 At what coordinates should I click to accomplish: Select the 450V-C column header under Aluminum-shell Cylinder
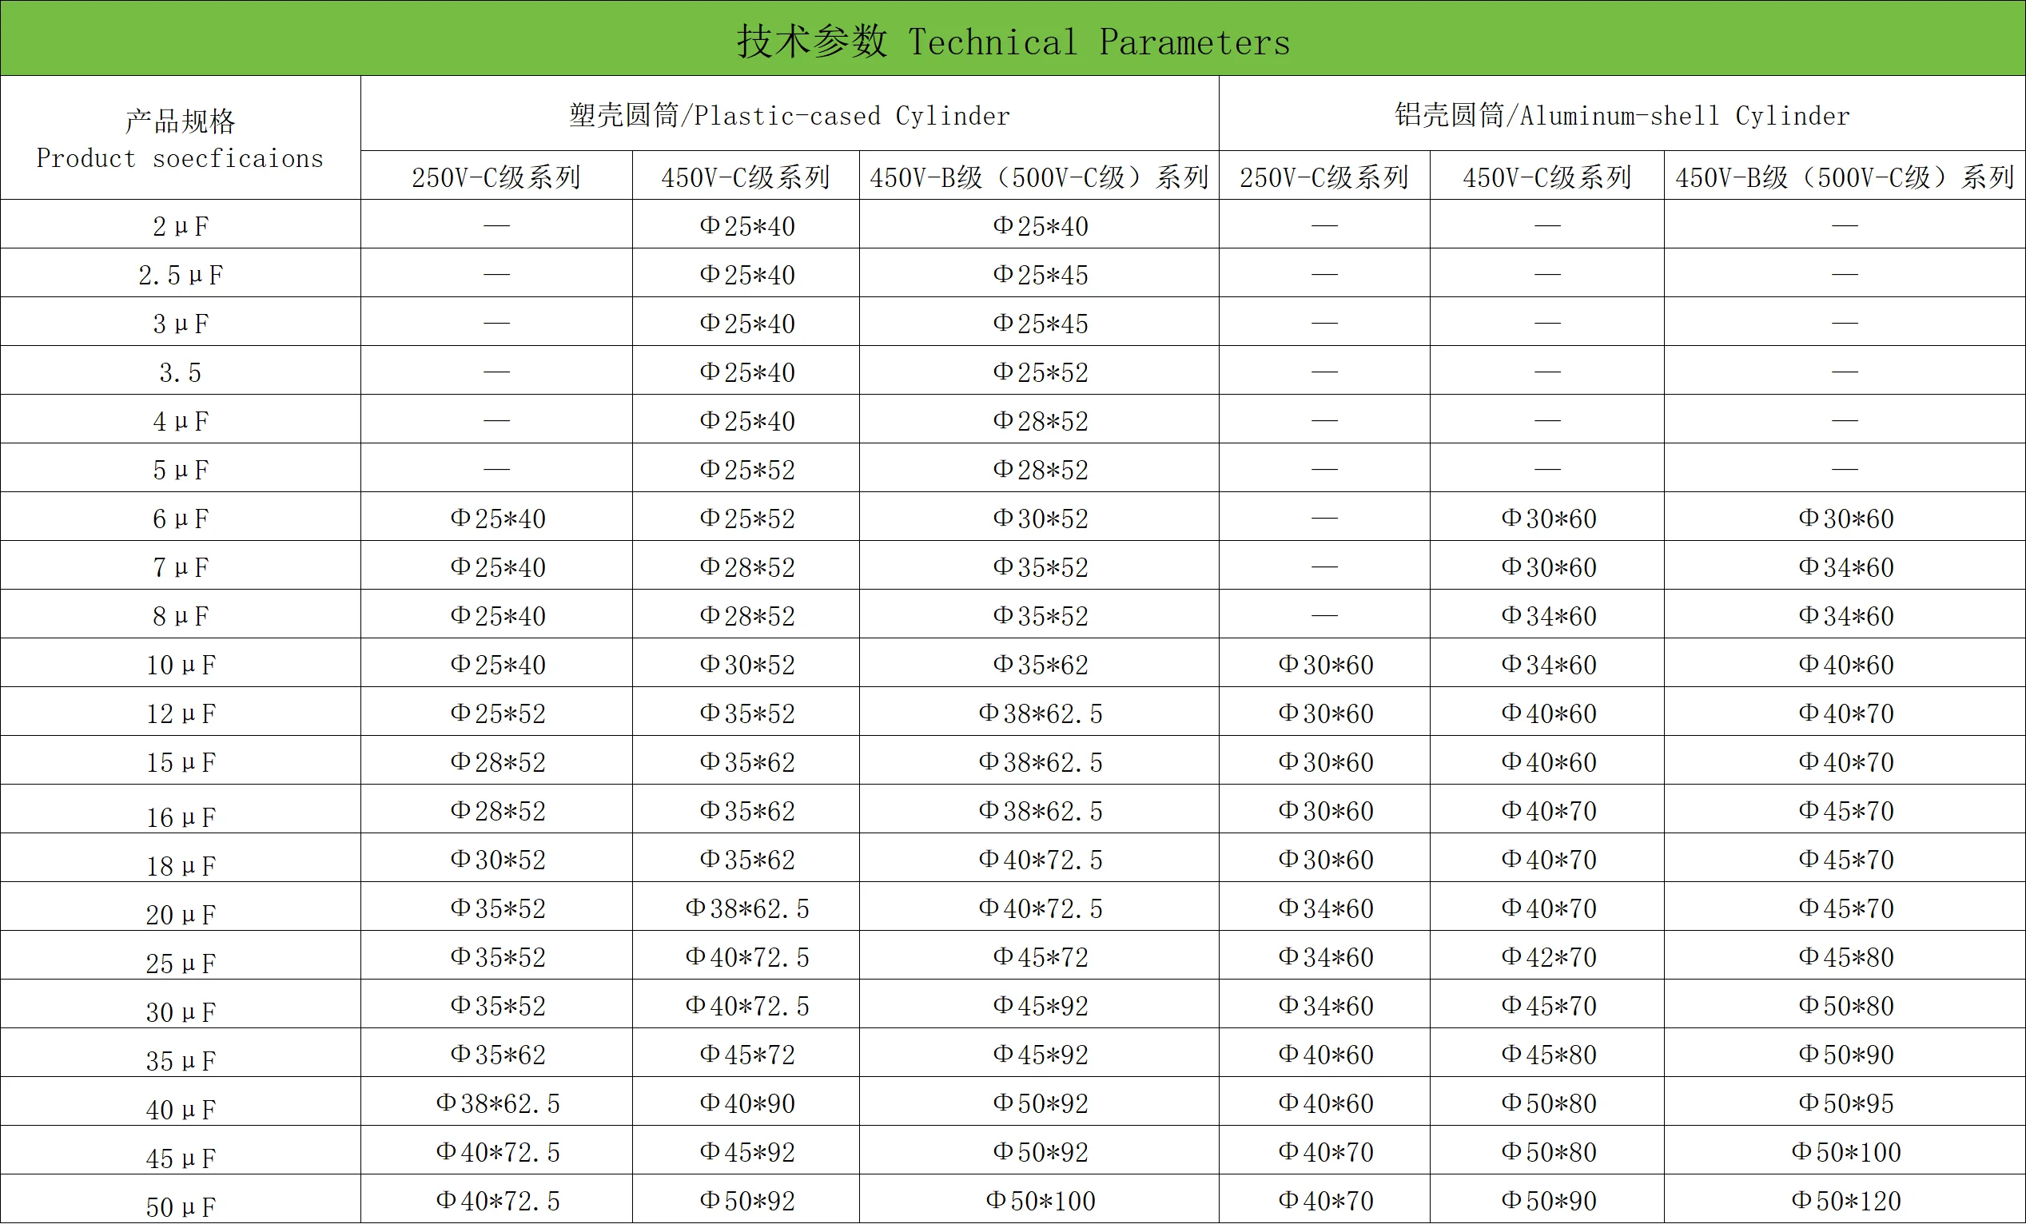click(1547, 176)
